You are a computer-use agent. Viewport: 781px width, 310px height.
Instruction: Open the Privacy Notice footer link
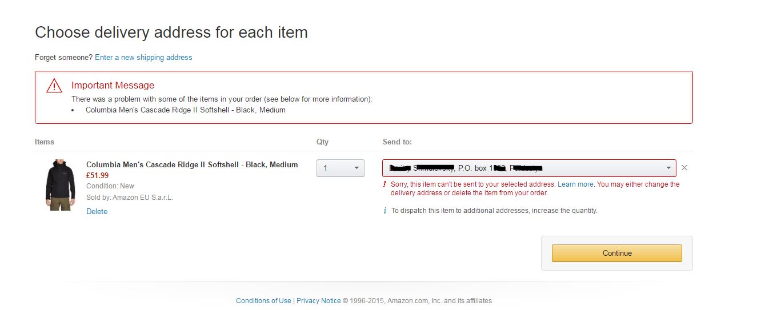318,301
